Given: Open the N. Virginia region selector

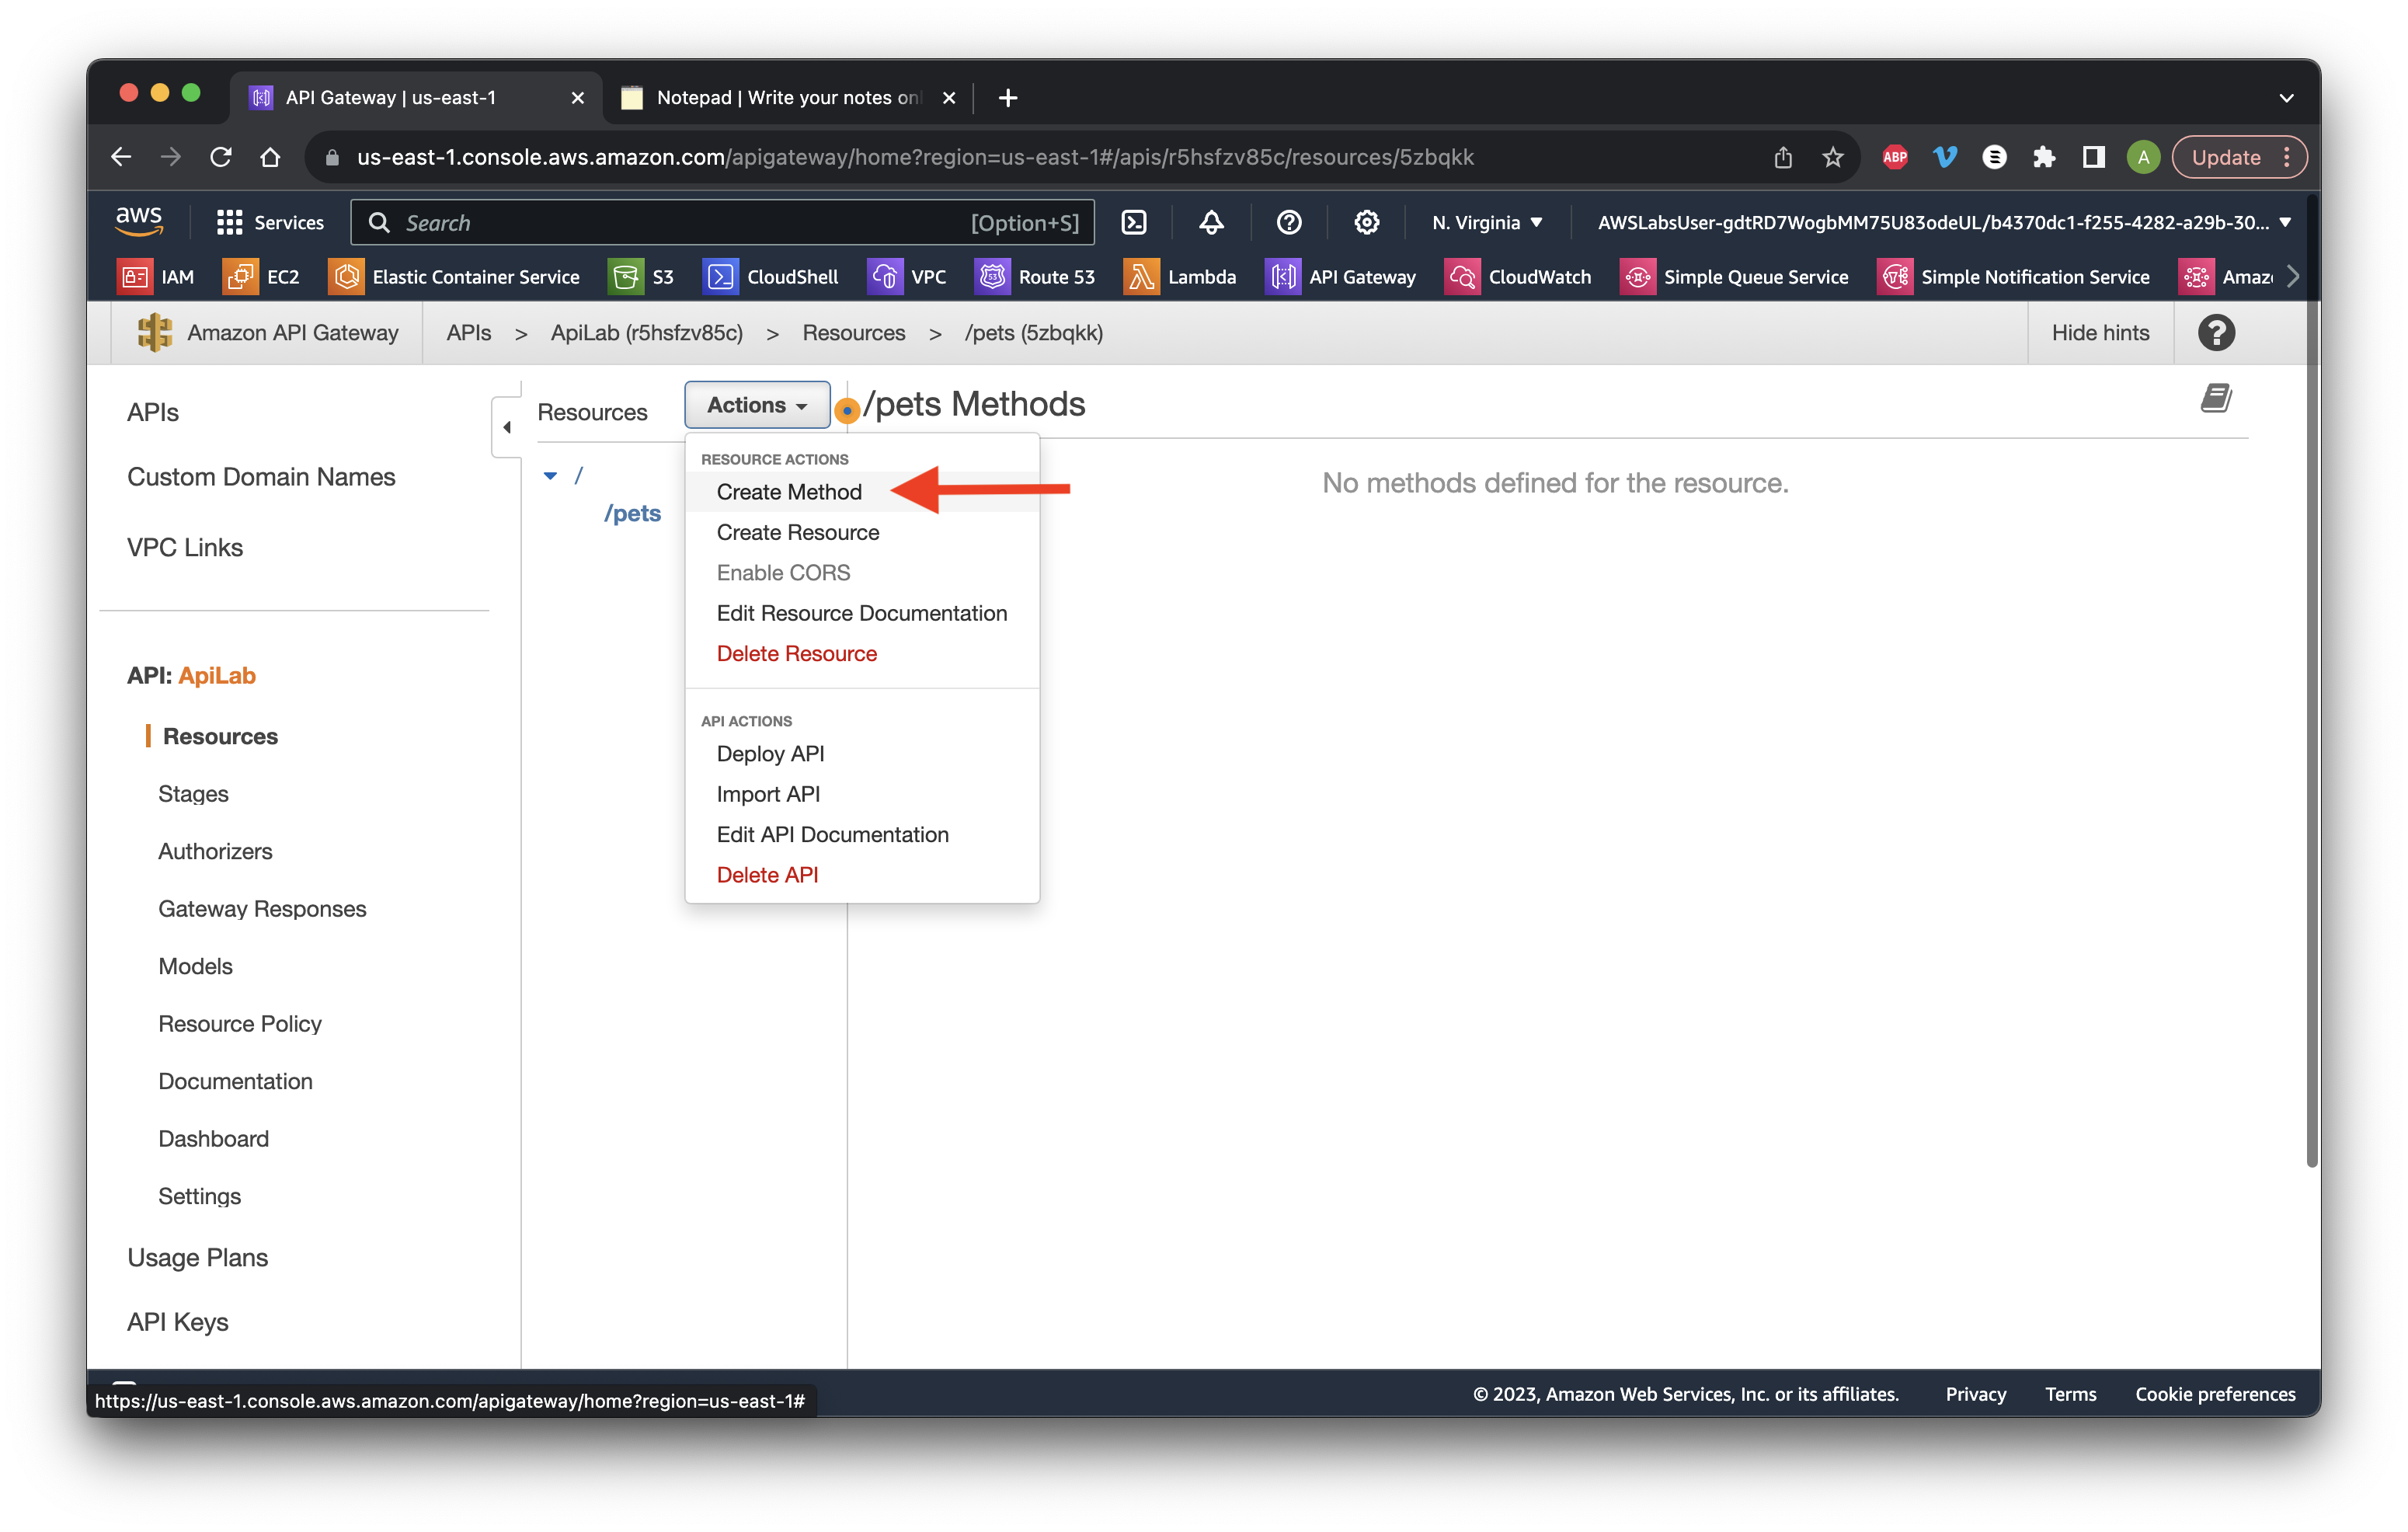Looking at the screenshot, I should pyautogui.click(x=1487, y=222).
